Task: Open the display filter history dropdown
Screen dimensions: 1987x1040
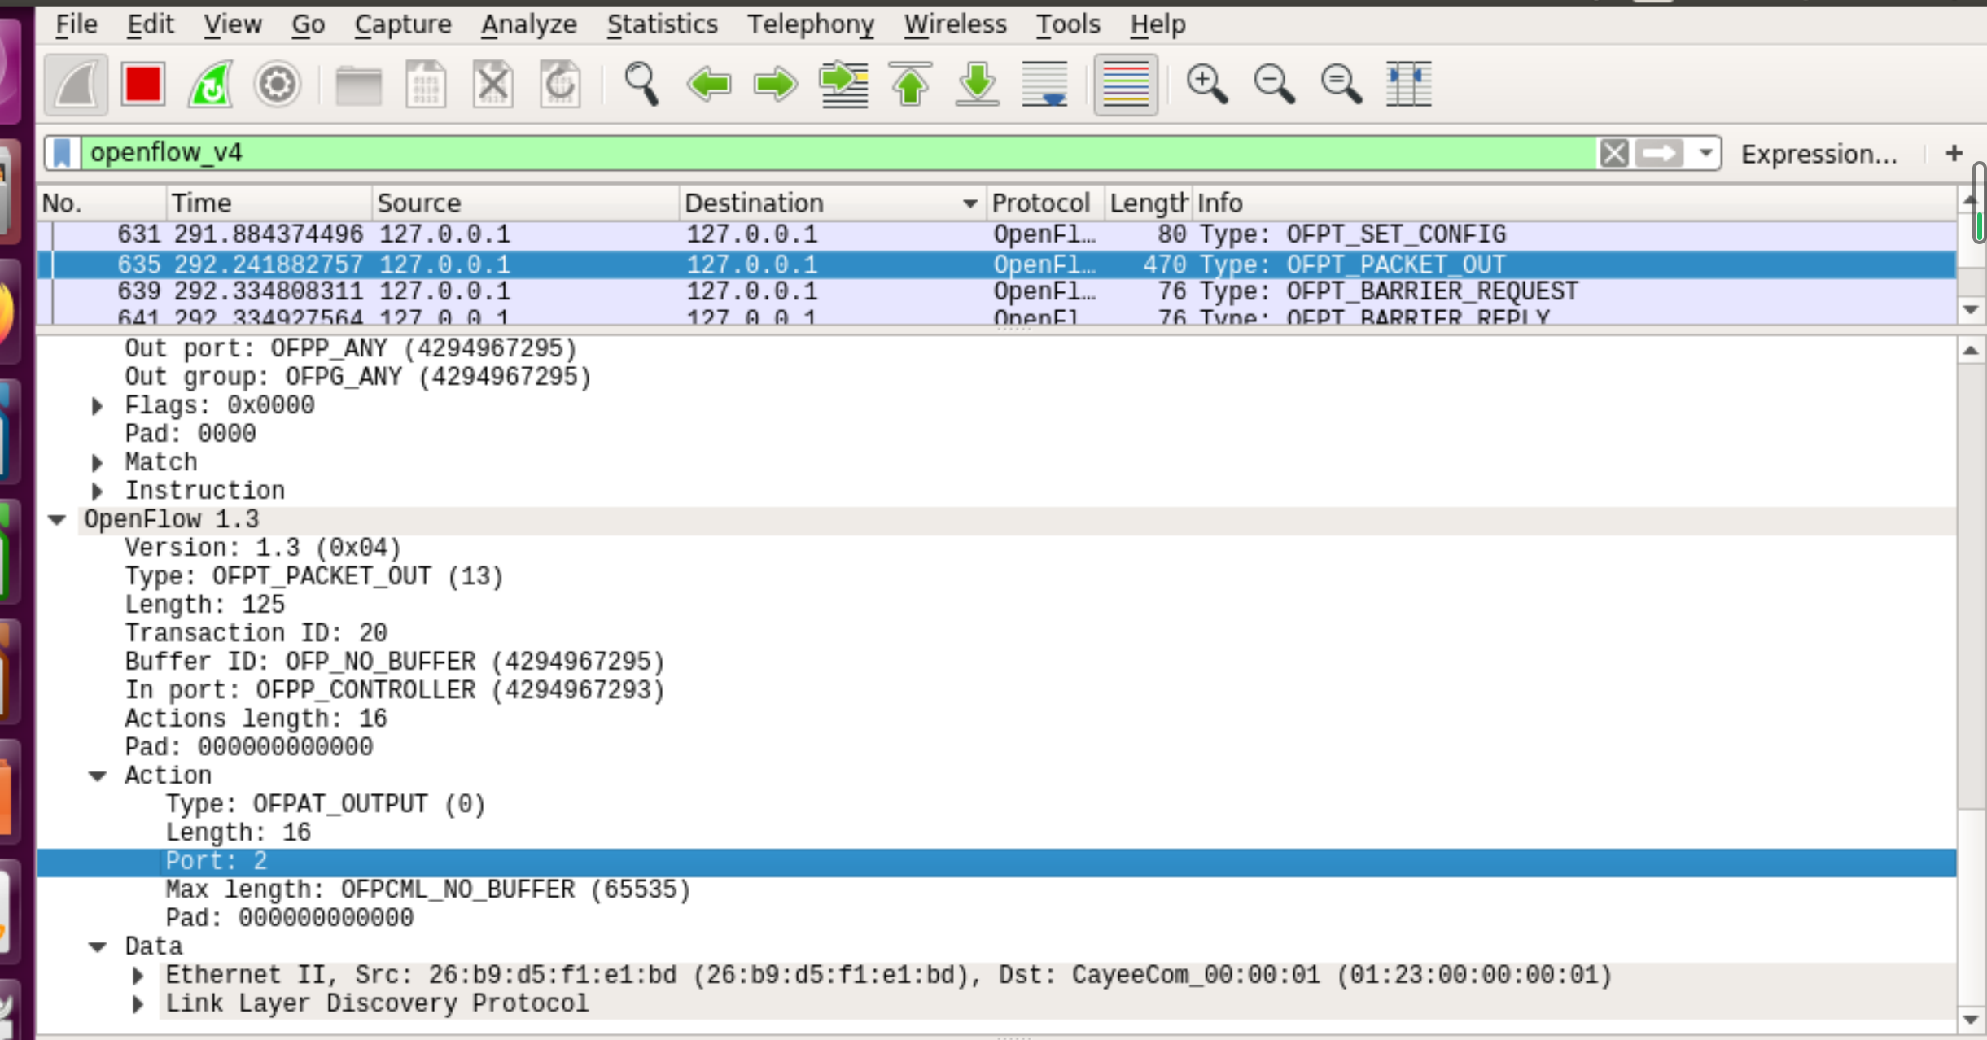Action: (x=1705, y=153)
